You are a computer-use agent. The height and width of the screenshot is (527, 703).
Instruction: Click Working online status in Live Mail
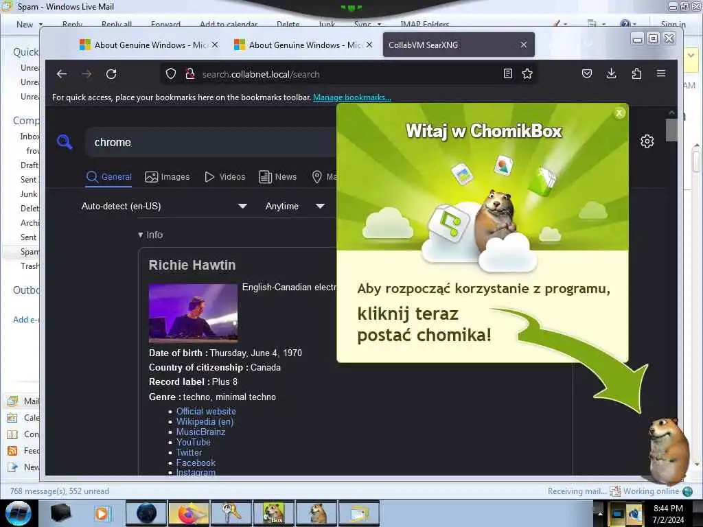651,491
